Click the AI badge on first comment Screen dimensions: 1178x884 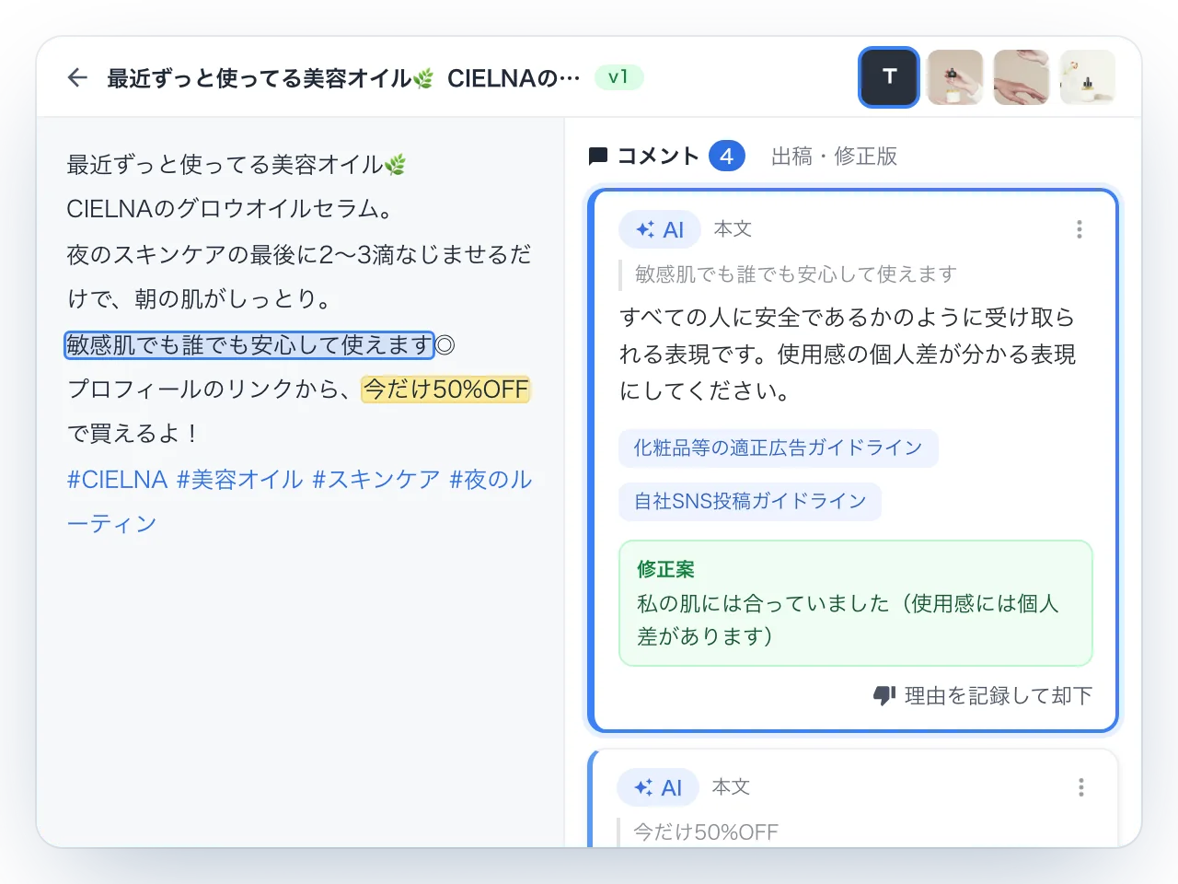pyautogui.click(x=660, y=229)
